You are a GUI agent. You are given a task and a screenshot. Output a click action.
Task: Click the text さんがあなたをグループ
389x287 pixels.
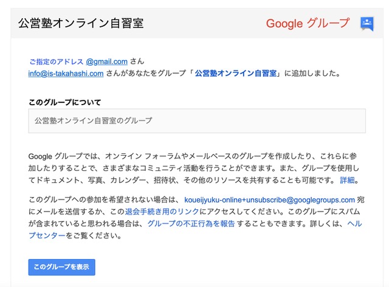click(x=146, y=74)
